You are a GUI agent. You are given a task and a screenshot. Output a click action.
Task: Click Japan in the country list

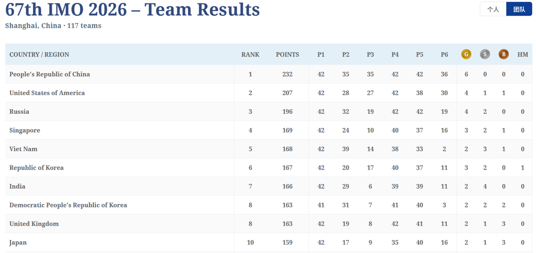[x=18, y=243]
